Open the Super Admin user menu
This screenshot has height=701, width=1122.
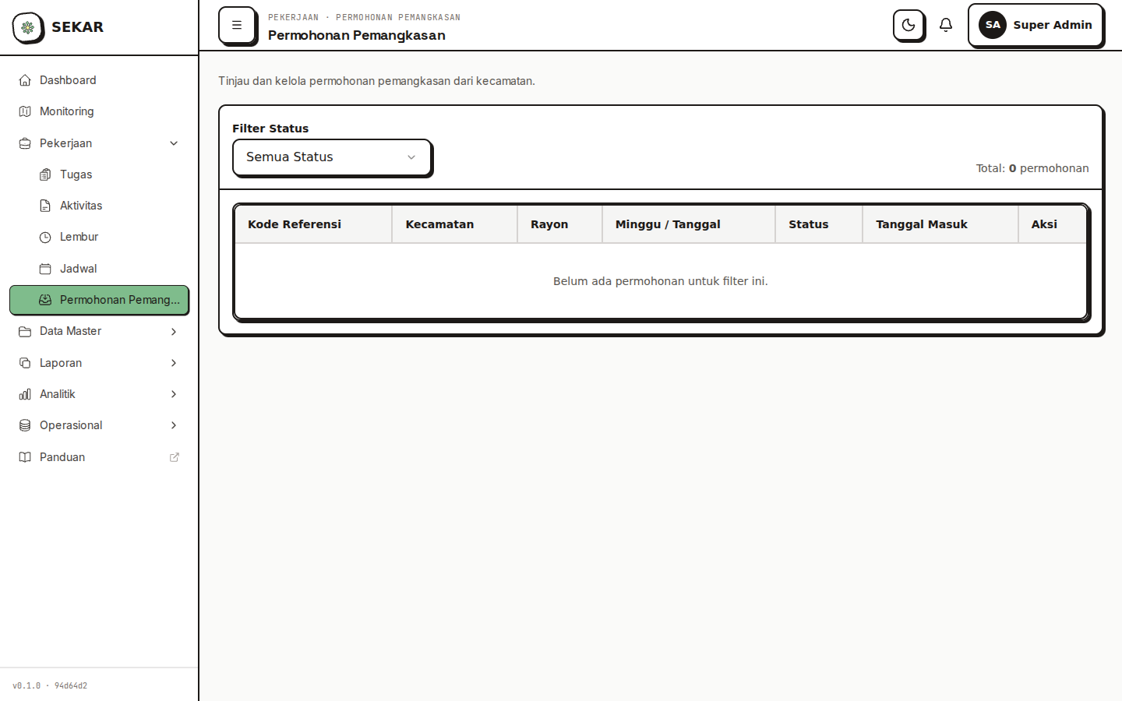[x=1036, y=25]
